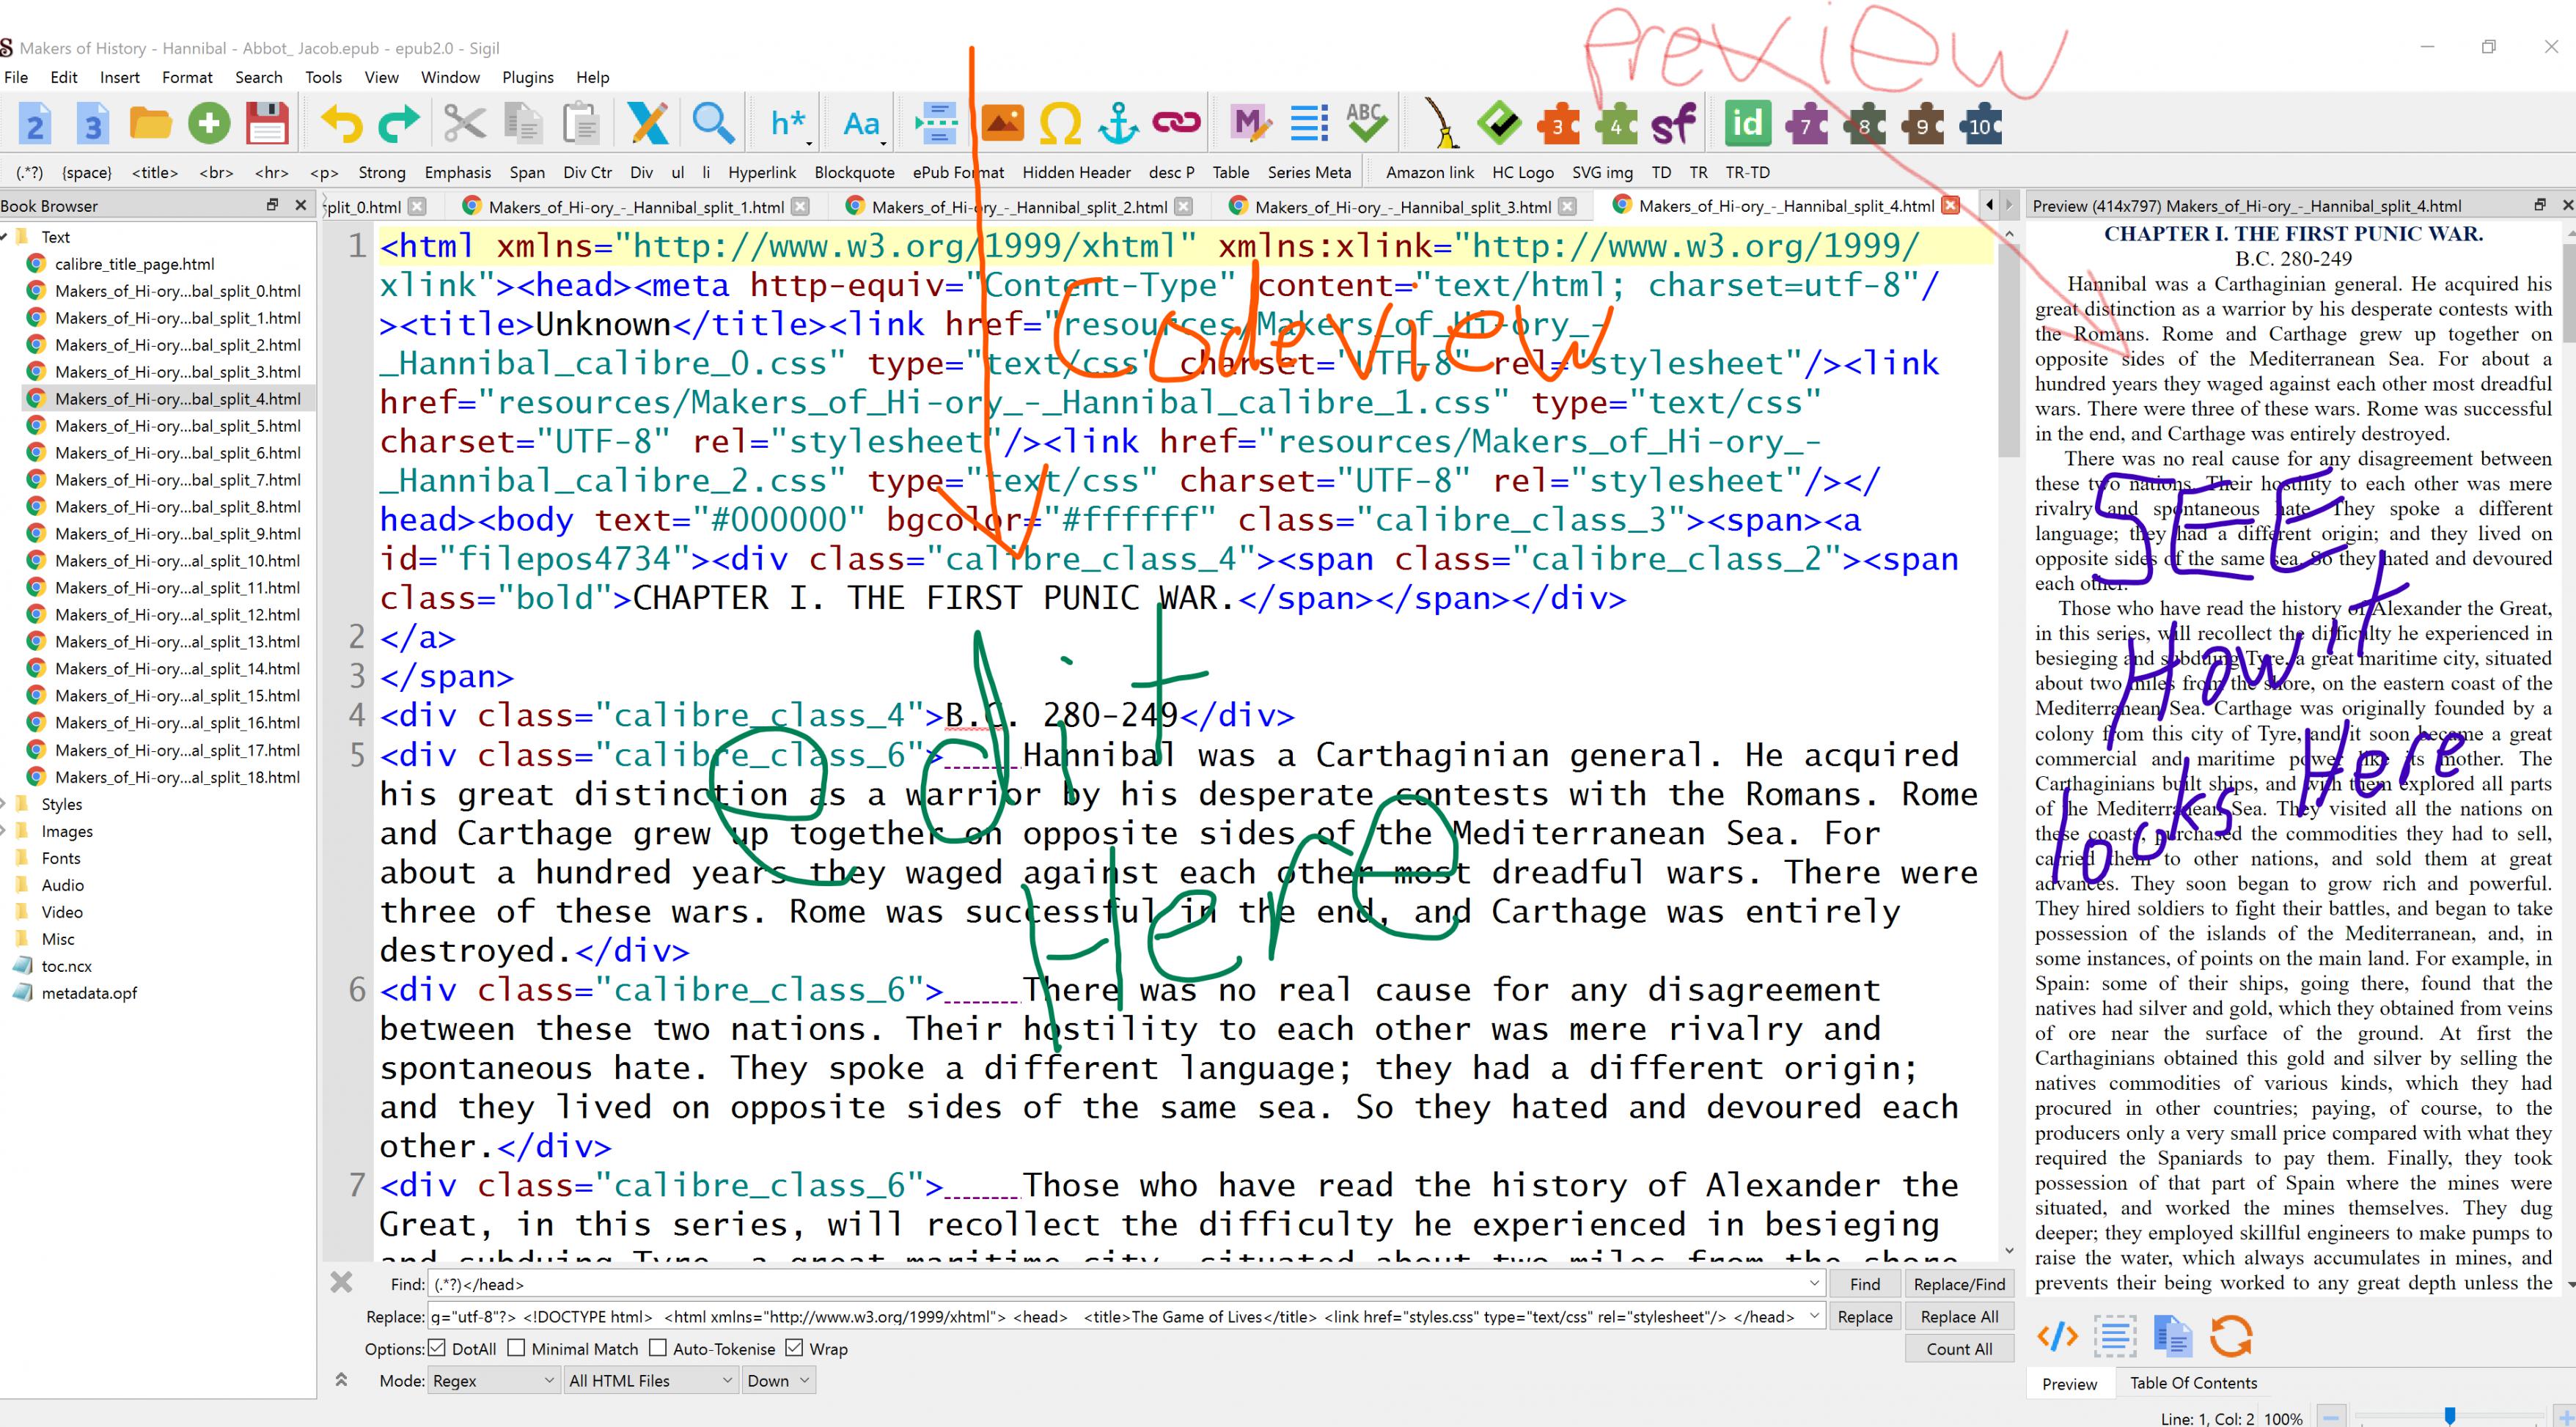Viewport: 2576px width, 1427px height.
Task: Open the Plugins menu
Action: [x=527, y=77]
